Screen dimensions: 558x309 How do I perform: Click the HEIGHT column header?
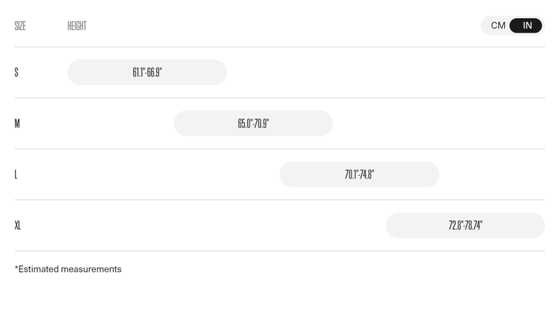coord(77,27)
